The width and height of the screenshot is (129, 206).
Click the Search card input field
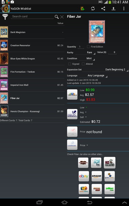[32, 16]
